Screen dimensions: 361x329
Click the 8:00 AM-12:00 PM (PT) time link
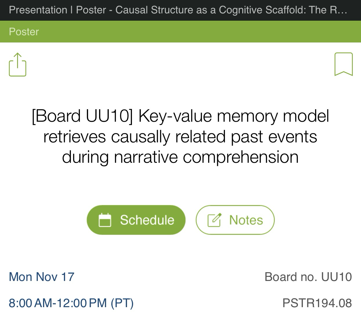tap(71, 303)
